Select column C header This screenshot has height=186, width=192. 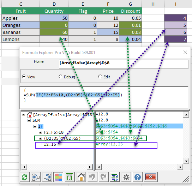21,4
